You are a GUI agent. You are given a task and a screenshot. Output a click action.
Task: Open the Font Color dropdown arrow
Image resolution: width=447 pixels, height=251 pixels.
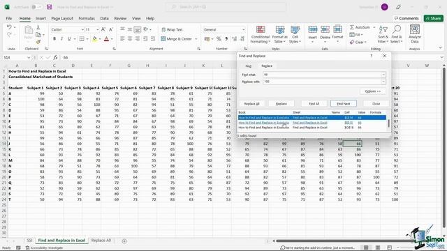coord(112,39)
